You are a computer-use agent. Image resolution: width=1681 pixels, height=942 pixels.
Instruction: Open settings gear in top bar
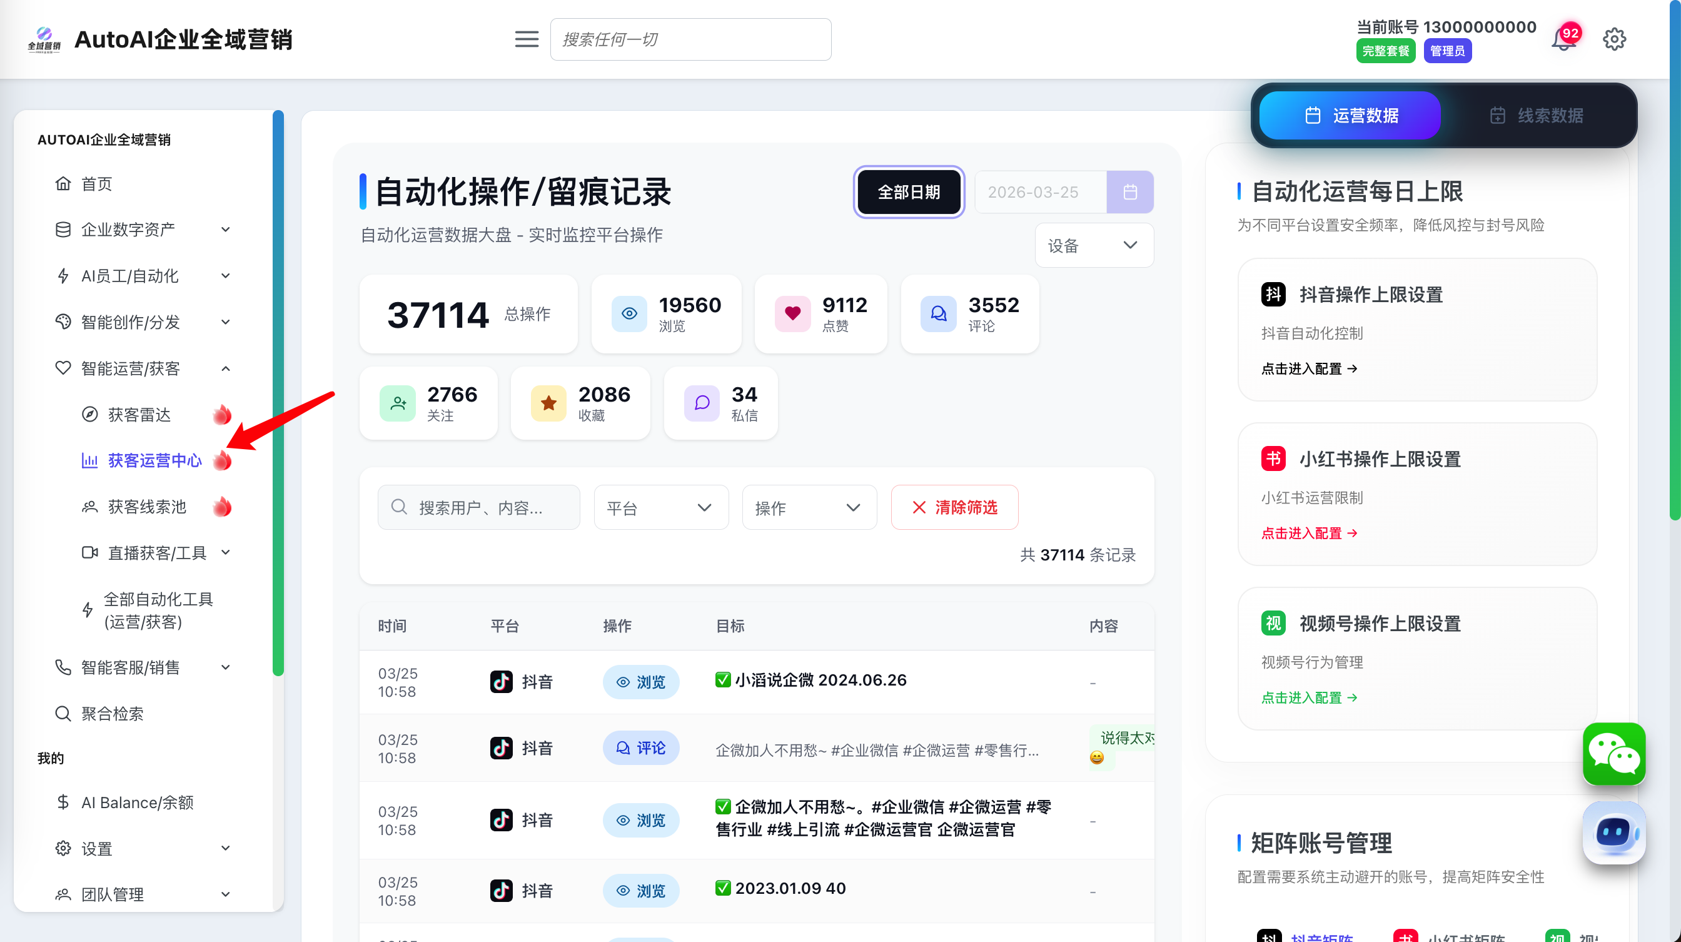[1614, 39]
